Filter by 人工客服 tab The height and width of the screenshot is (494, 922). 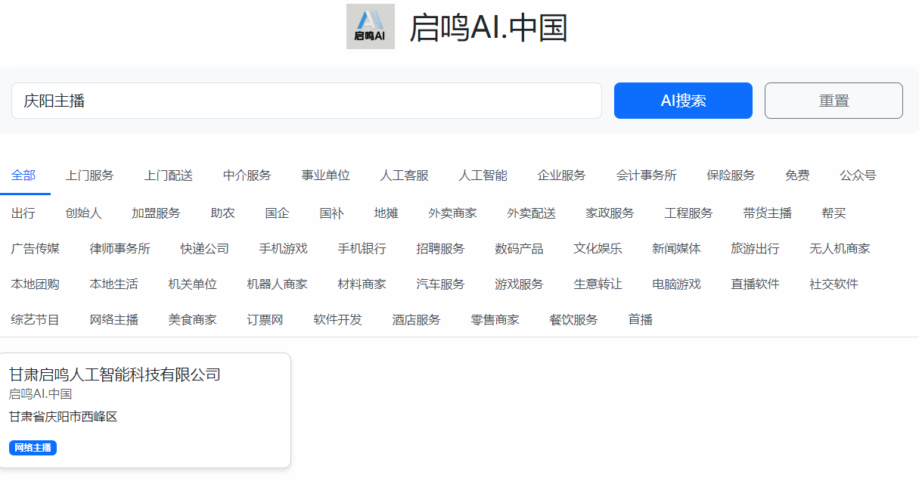click(405, 176)
